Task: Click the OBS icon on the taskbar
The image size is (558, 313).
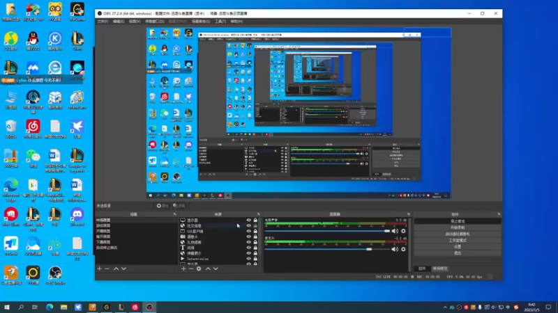Action: click(149, 307)
